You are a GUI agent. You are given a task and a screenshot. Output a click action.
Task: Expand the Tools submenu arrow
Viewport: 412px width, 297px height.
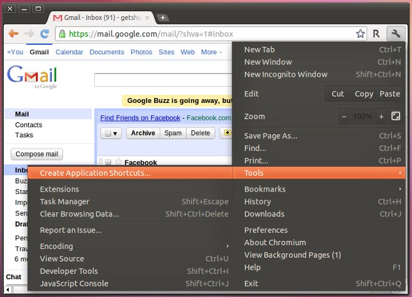pos(400,173)
